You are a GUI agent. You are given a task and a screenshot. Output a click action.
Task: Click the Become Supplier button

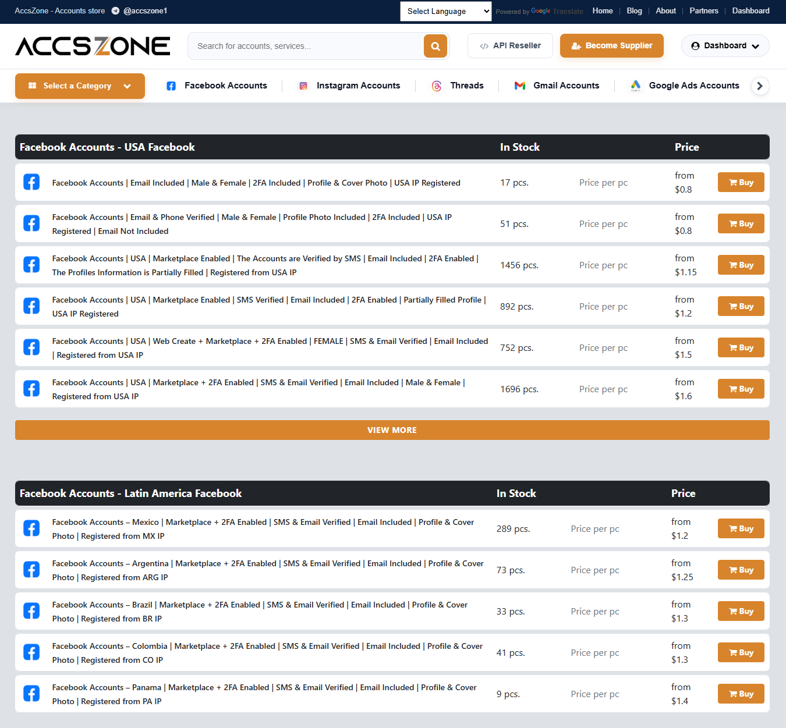(x=612, y=46)
